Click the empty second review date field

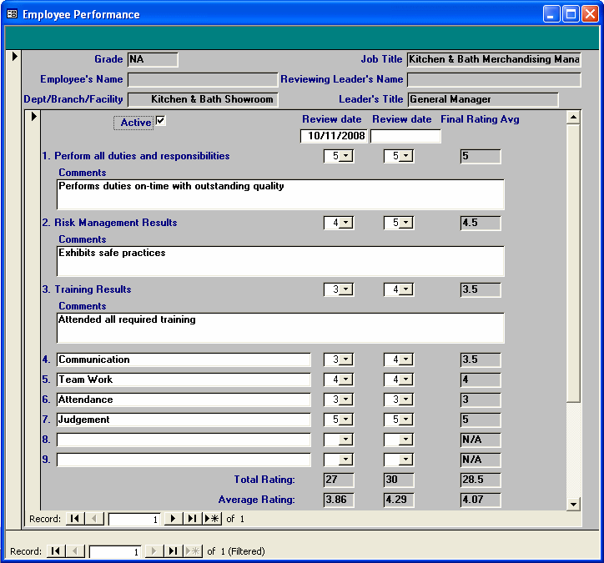click(405, 136)
